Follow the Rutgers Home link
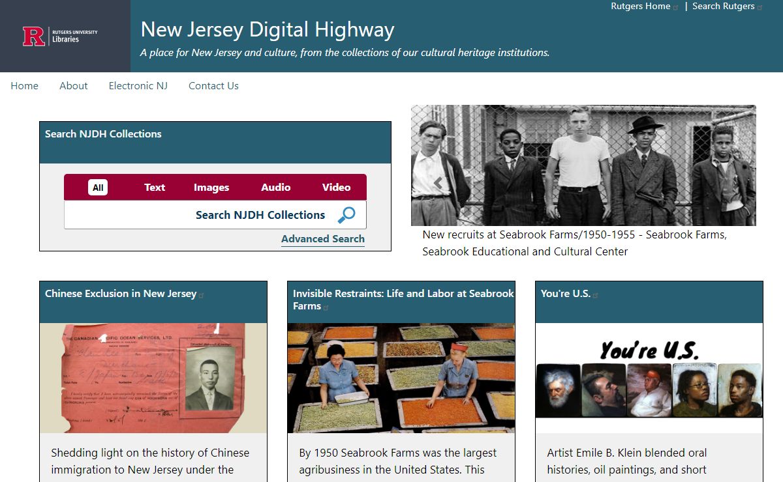Screen dimensions: 783x482 pos(640,7)
